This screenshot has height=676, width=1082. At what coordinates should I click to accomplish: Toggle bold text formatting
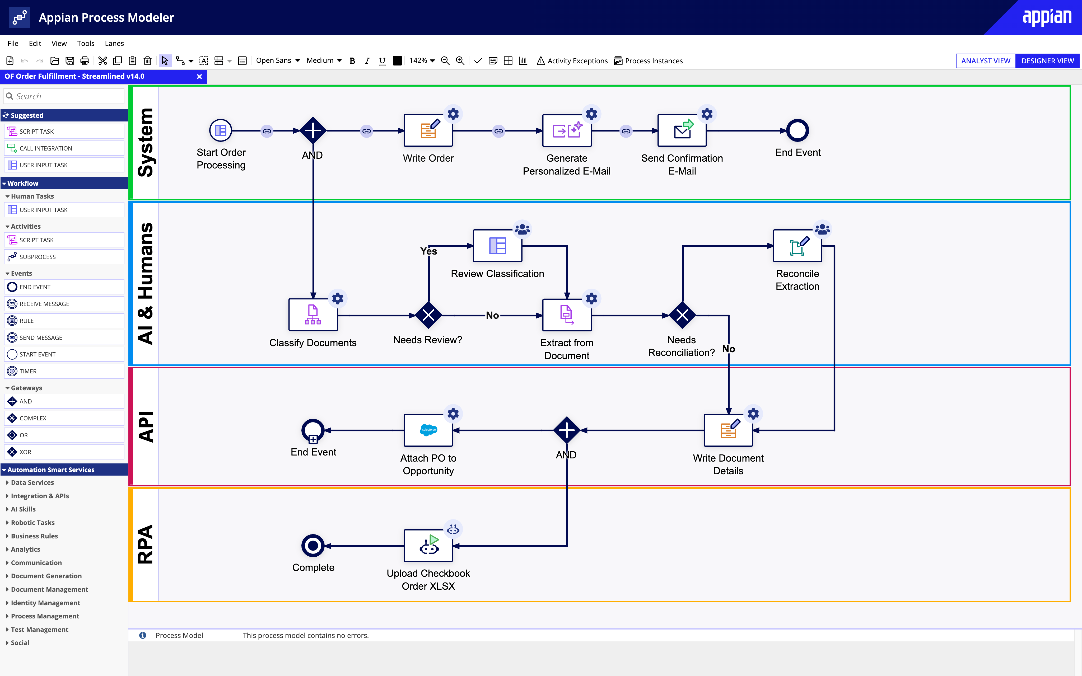352,61
